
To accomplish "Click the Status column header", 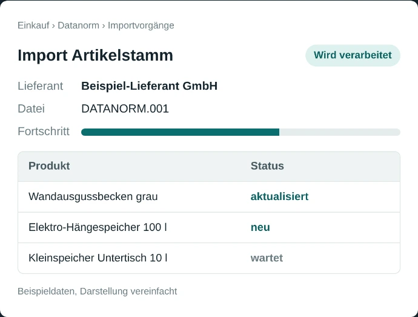I will 267,166.
